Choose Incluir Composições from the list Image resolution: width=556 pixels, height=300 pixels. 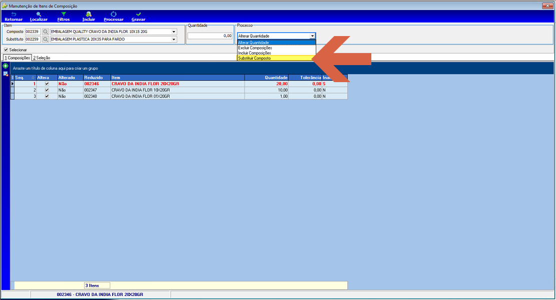[x=276, y=53]
